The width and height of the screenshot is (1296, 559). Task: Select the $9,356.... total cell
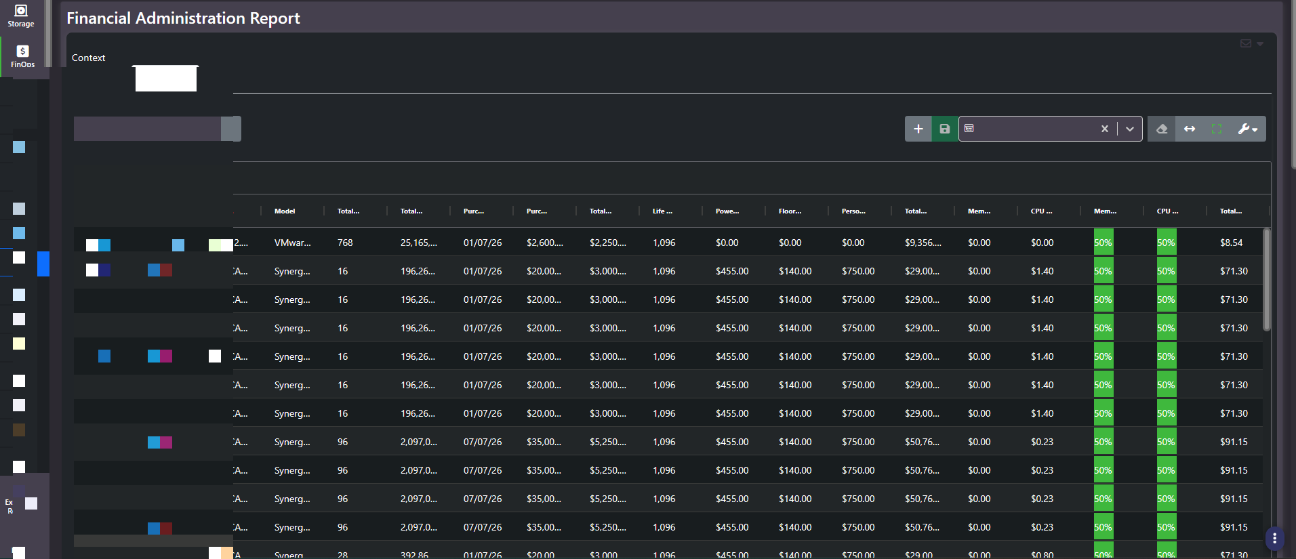923,243
